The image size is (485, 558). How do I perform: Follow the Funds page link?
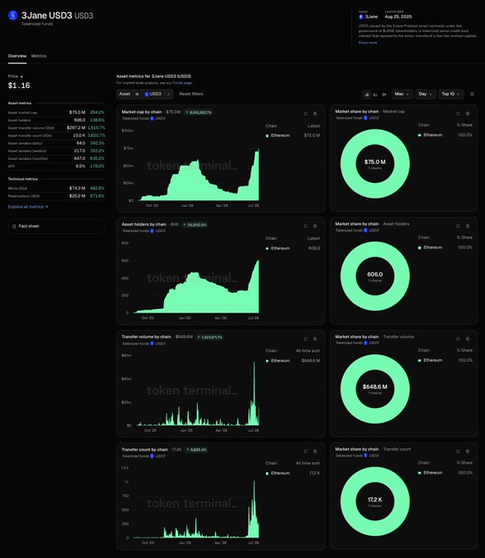click(182, 83)
